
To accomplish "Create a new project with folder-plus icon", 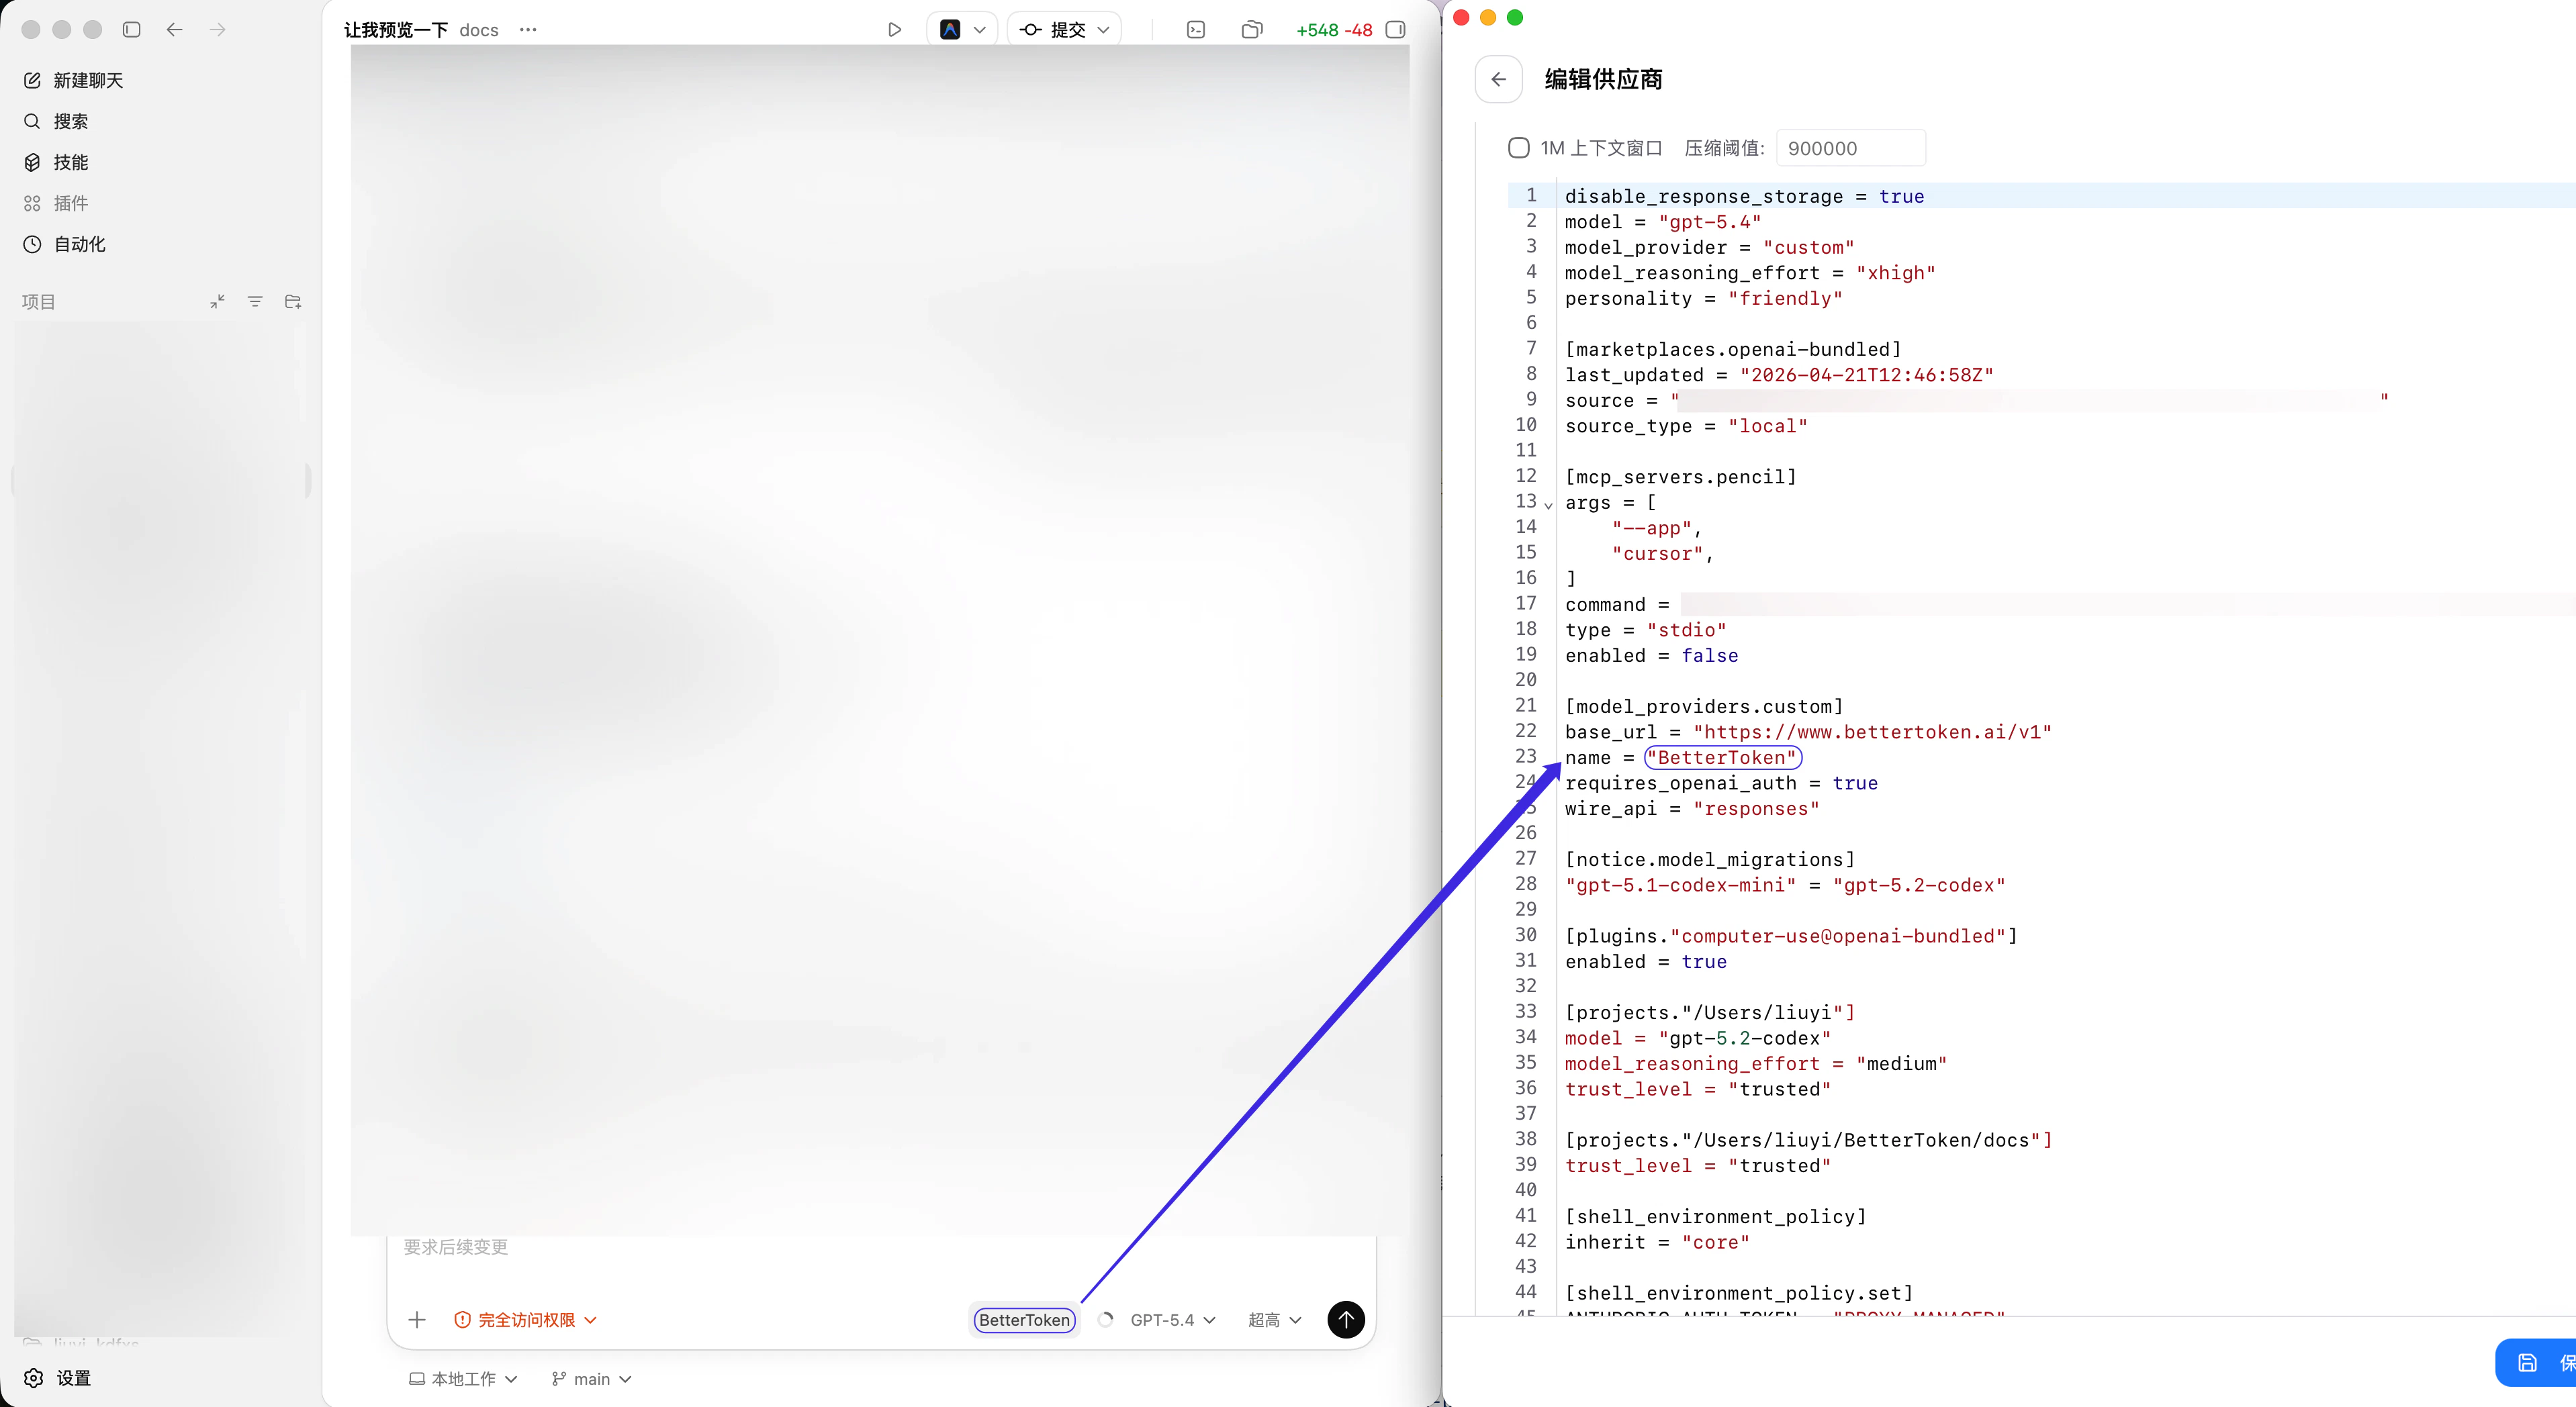I will 292,301.
